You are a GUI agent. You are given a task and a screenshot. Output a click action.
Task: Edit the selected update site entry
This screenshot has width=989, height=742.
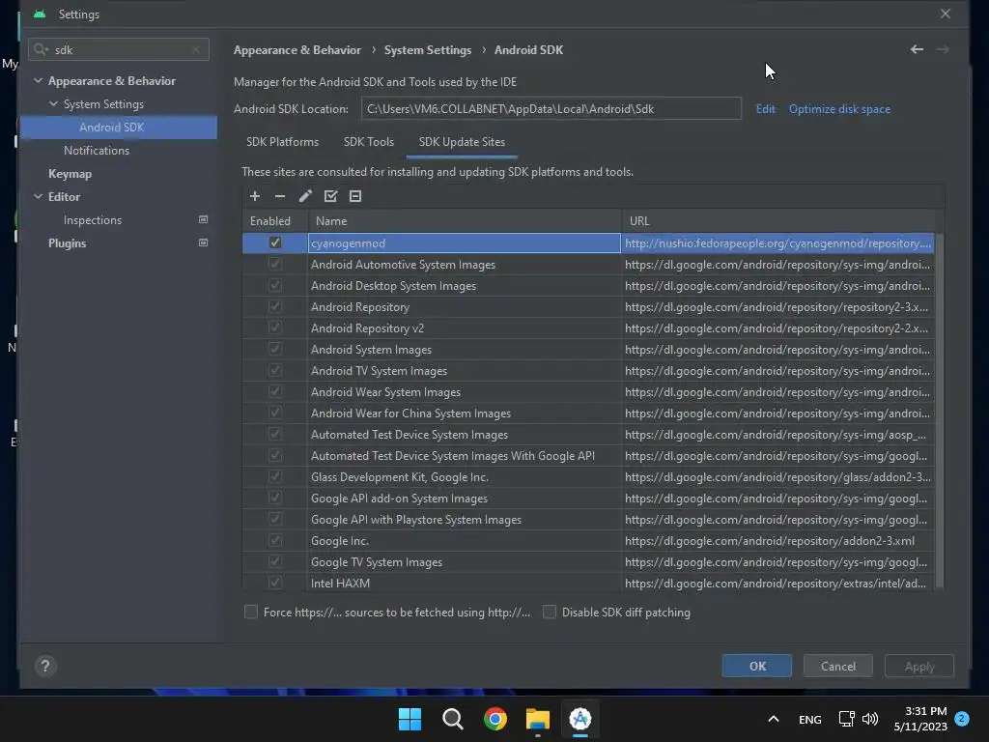pyautogui.click(x=305, y=196)
